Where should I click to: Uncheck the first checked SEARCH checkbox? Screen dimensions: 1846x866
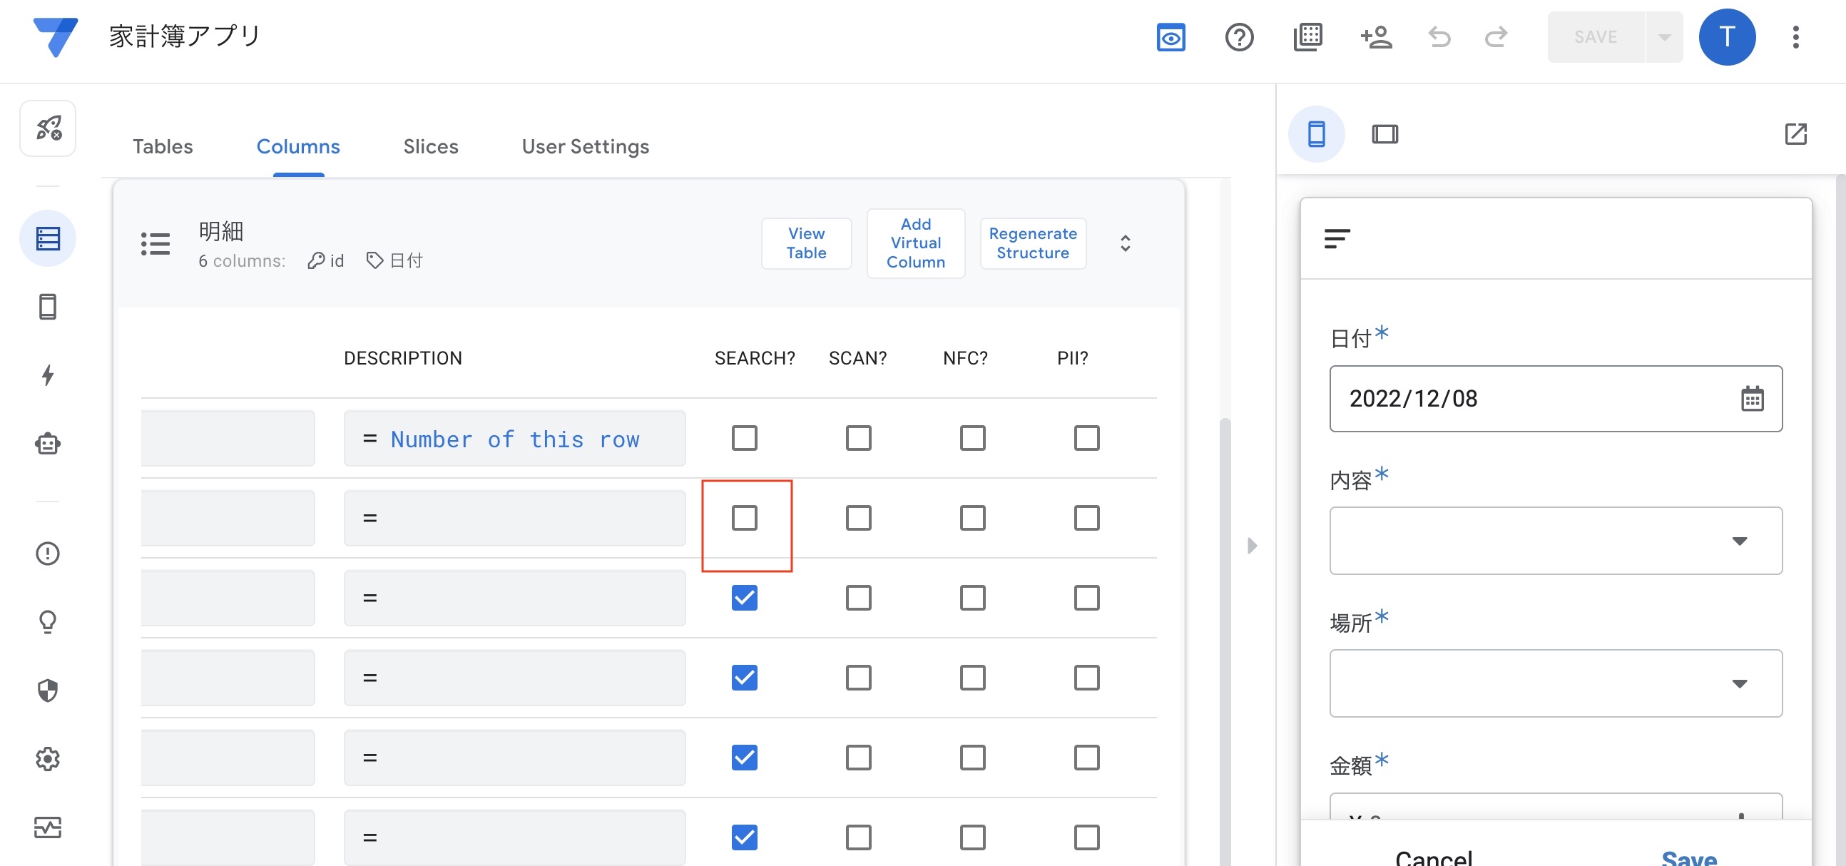(x=744, y=598)
